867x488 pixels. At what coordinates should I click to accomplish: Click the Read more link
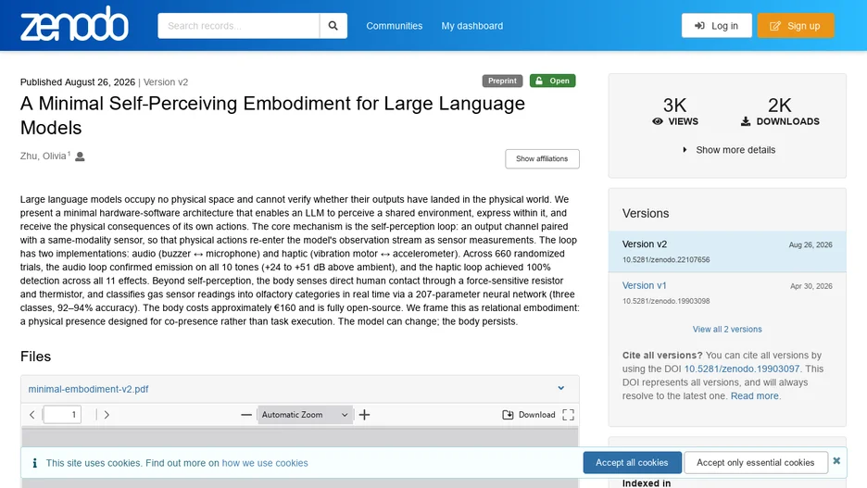click(754, 395)
